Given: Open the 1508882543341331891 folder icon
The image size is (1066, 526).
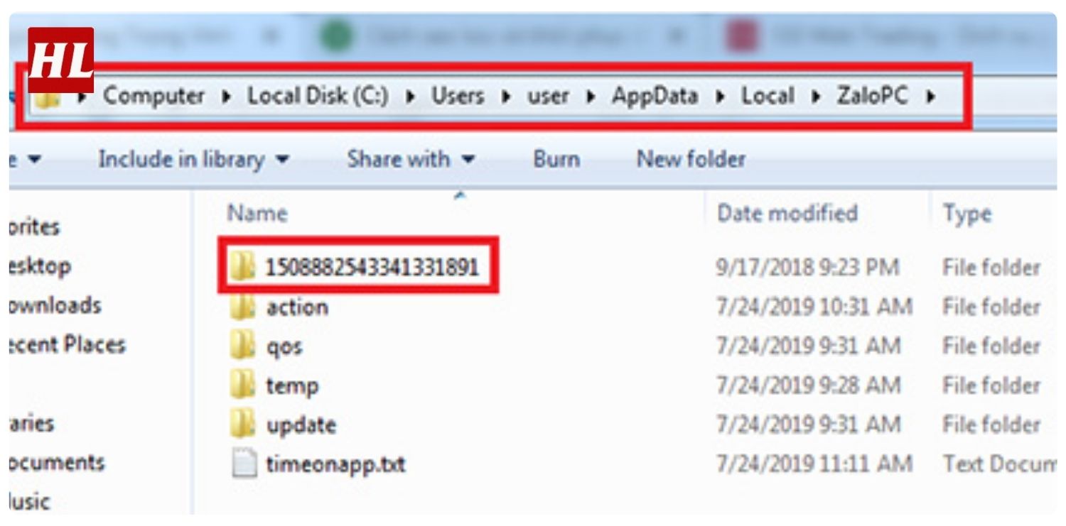Looking at the screenshot, I should click(243, 268).
